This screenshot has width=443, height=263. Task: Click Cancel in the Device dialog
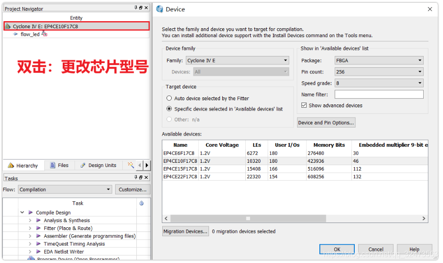point(376,249)
